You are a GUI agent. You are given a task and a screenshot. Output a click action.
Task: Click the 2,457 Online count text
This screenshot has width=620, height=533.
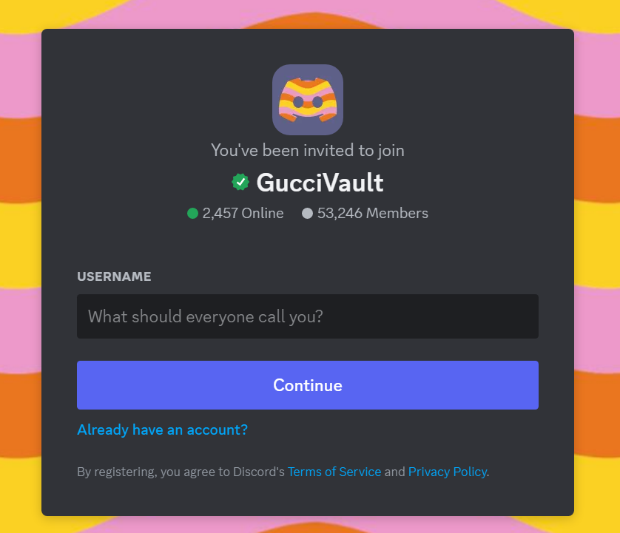coord(243,214)
